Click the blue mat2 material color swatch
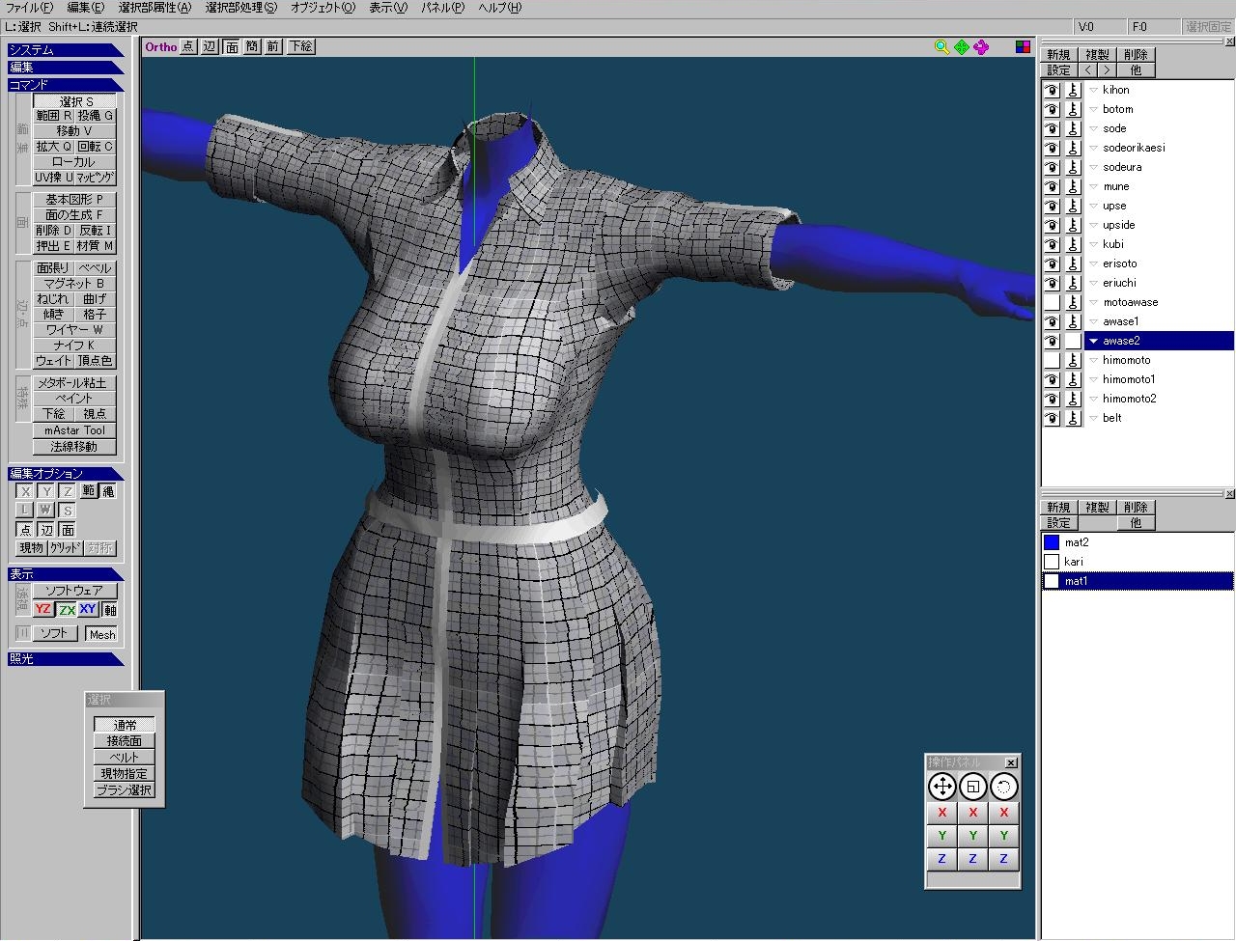This screenshot has height=941, width=1236. tap(1052, 542)
